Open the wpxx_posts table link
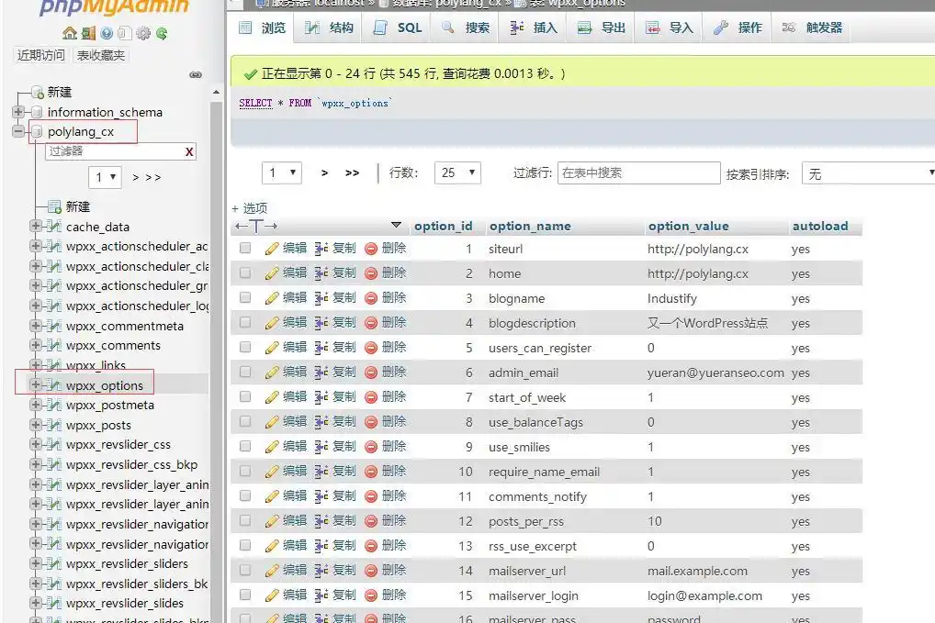The height and width of the screenshot is (623, 935). 98,425
